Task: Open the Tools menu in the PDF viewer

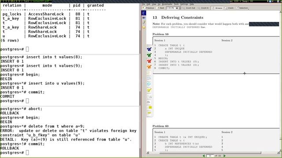Action: tap(176, 4)
